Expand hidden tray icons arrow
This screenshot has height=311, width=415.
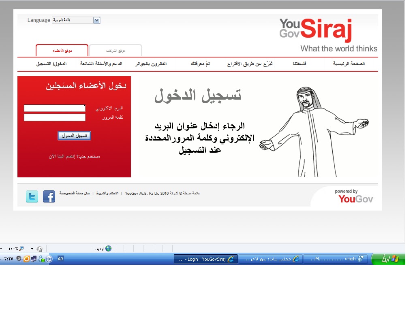tap(49, 259)
